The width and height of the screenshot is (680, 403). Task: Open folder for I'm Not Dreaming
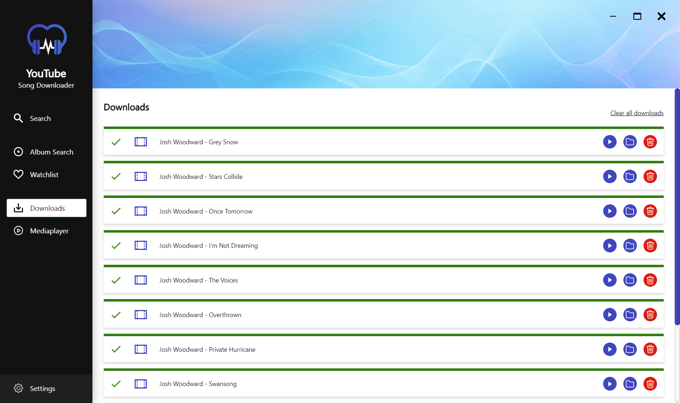[630, 246]
